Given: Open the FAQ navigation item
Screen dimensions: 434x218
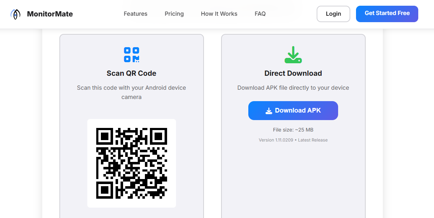Looking at the screenshot, I should click(x=260, y=14).
